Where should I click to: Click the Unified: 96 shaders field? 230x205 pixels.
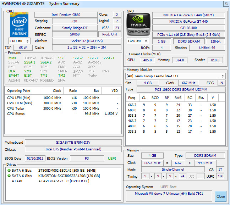pyautogui.click(x=207, y=48)
